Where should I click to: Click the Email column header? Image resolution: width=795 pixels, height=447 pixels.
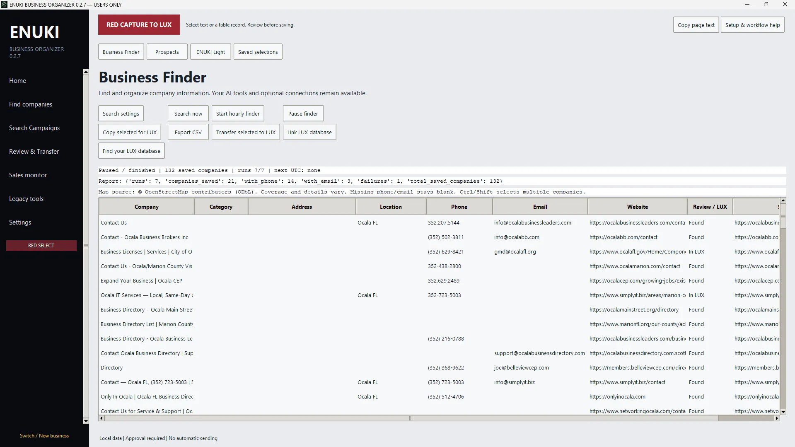[x=540, y=207]
